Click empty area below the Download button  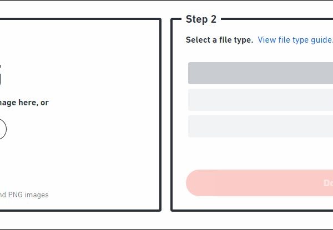point(260,203)
